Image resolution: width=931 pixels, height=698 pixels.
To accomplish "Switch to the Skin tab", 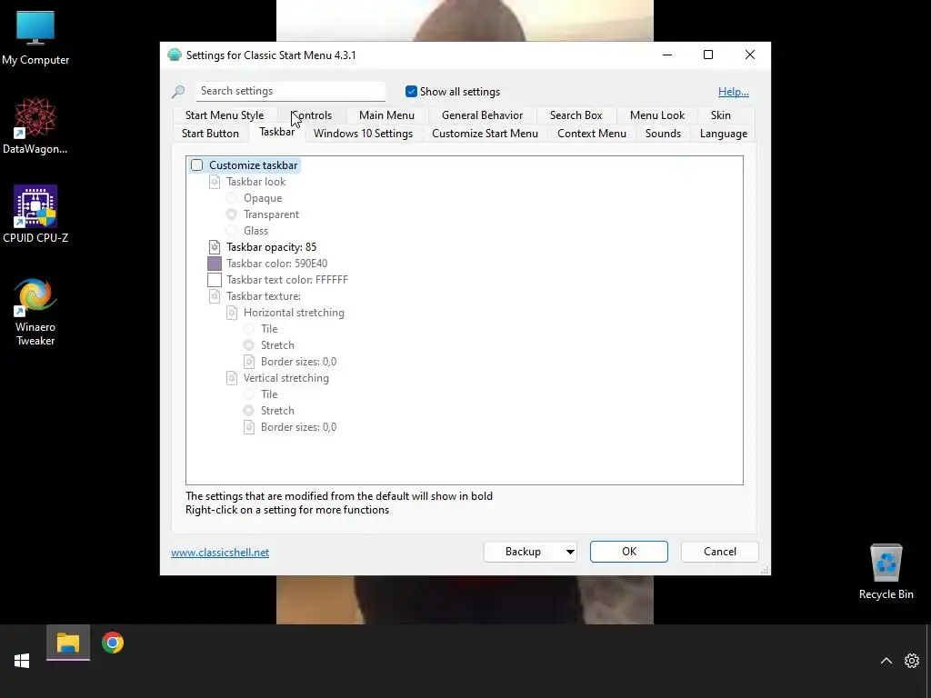I will (x=721, y=115).
